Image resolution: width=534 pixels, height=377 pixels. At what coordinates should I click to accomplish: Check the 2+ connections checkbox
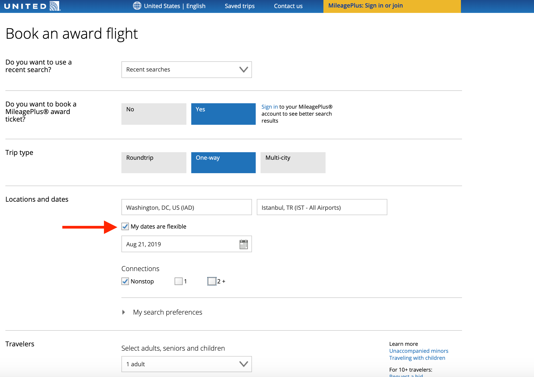212,281
